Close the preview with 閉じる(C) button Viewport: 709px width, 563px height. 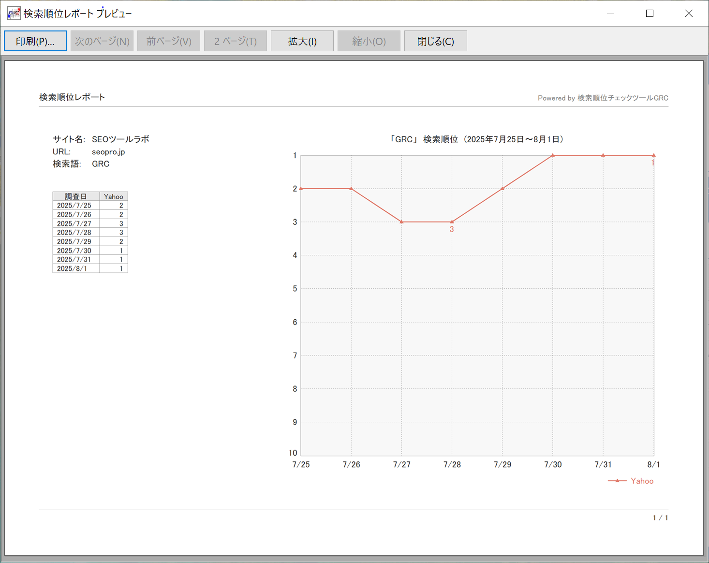pyautogui.click(x=436, y=41)
